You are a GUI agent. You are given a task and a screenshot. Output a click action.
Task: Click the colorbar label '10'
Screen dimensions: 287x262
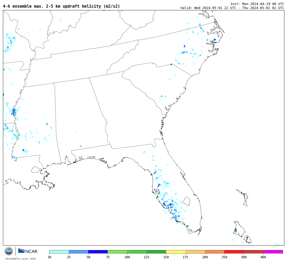(x=49, y=257)
